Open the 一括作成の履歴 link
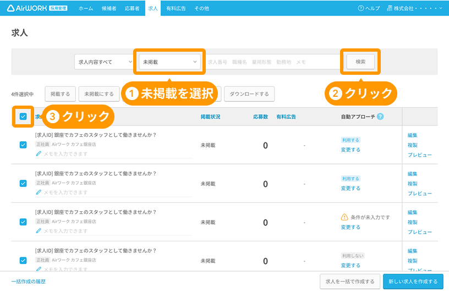The height and width of the screenshot is (292, 449). 29,282
